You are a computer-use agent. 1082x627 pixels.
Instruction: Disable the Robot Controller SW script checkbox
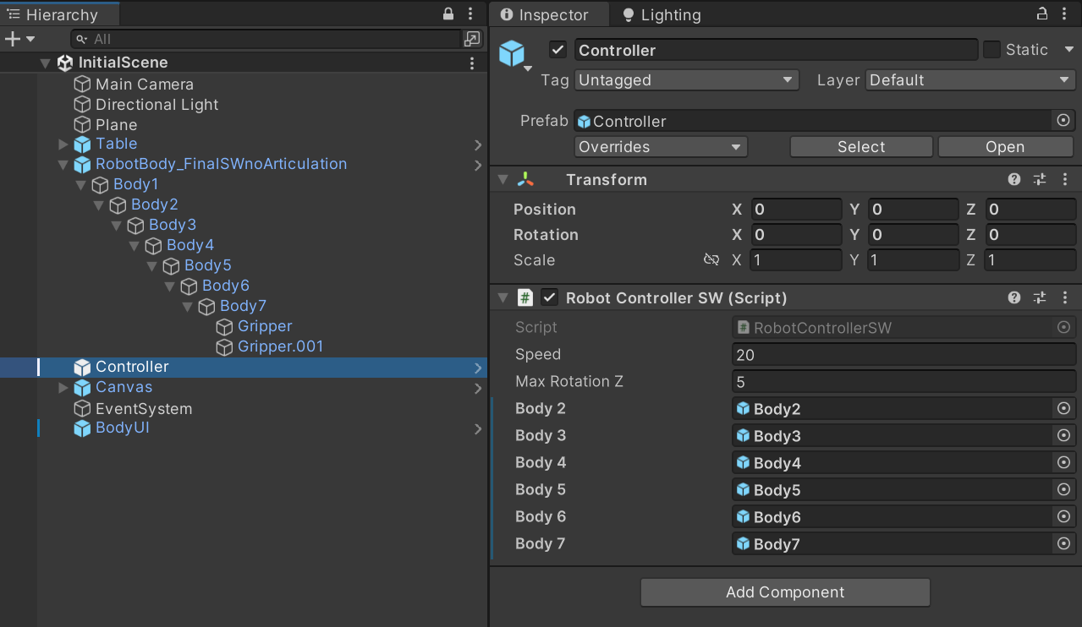pyautogui.click(x=550, y=297)
